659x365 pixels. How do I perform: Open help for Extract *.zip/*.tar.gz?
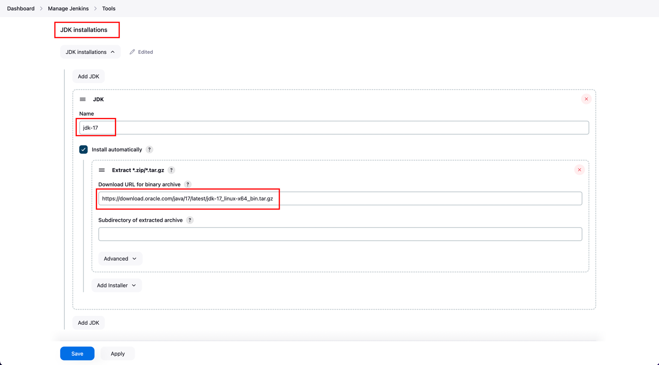pos(171,170)
